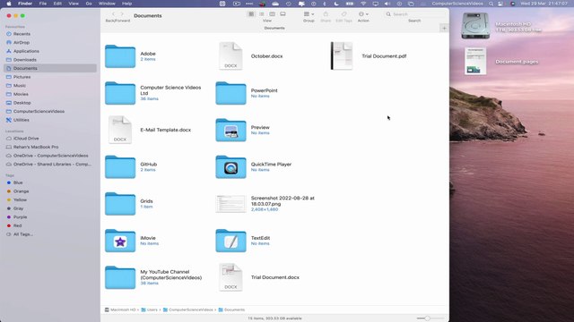The width and height of the screenshot is (574, 322).
Task: Switch to gallery view
Action: click(x=283, y=14)
